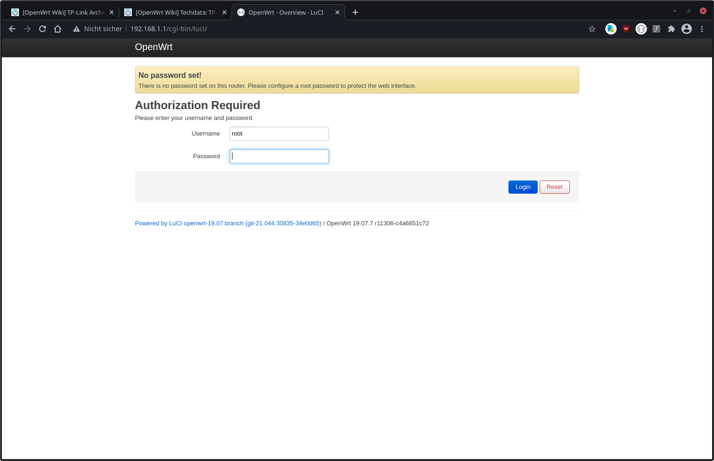Open the browser home page
Viewport: 714px width, 461px height.
pyautogui.click(x=58, y=29)
